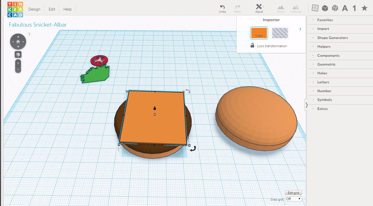Image resolution: width=373 pixels, height=206 pixels.
Task: Undo the last action
Action: [222, 9]
